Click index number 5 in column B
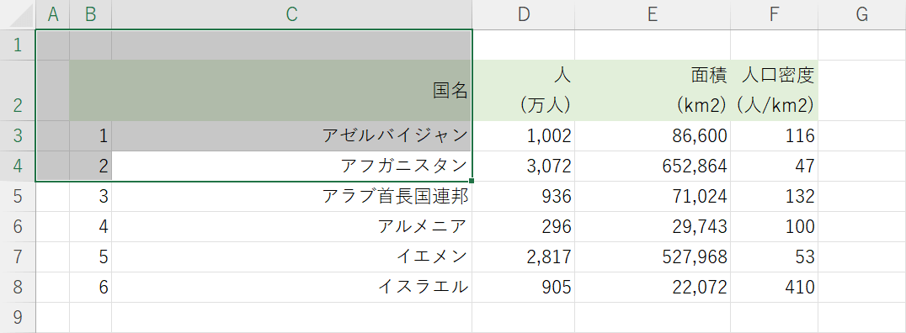This screenshot has width=906, height=333. tap(90, 256)
